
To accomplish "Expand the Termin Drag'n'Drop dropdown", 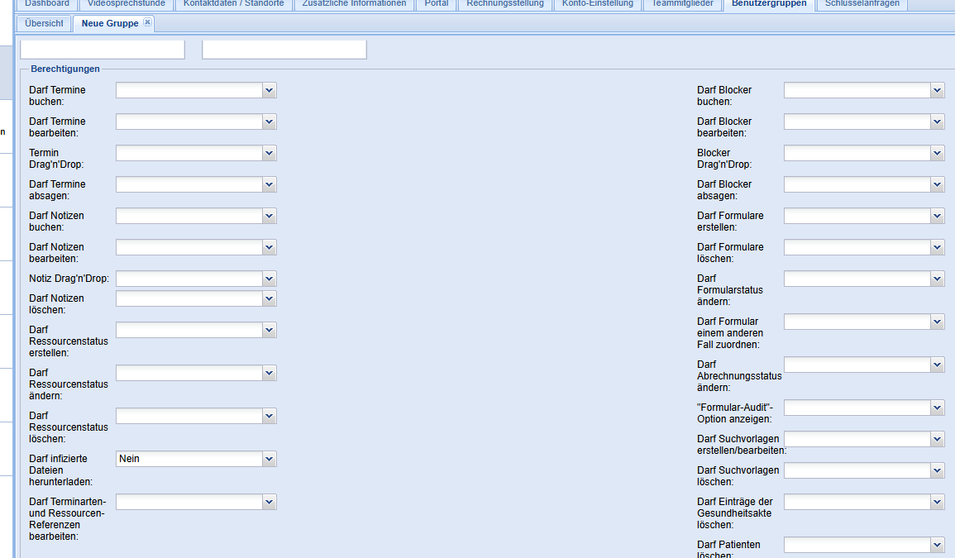I will point(269,153).
